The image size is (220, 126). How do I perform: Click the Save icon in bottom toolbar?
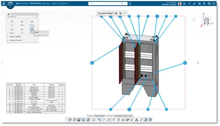pos(79,120)
